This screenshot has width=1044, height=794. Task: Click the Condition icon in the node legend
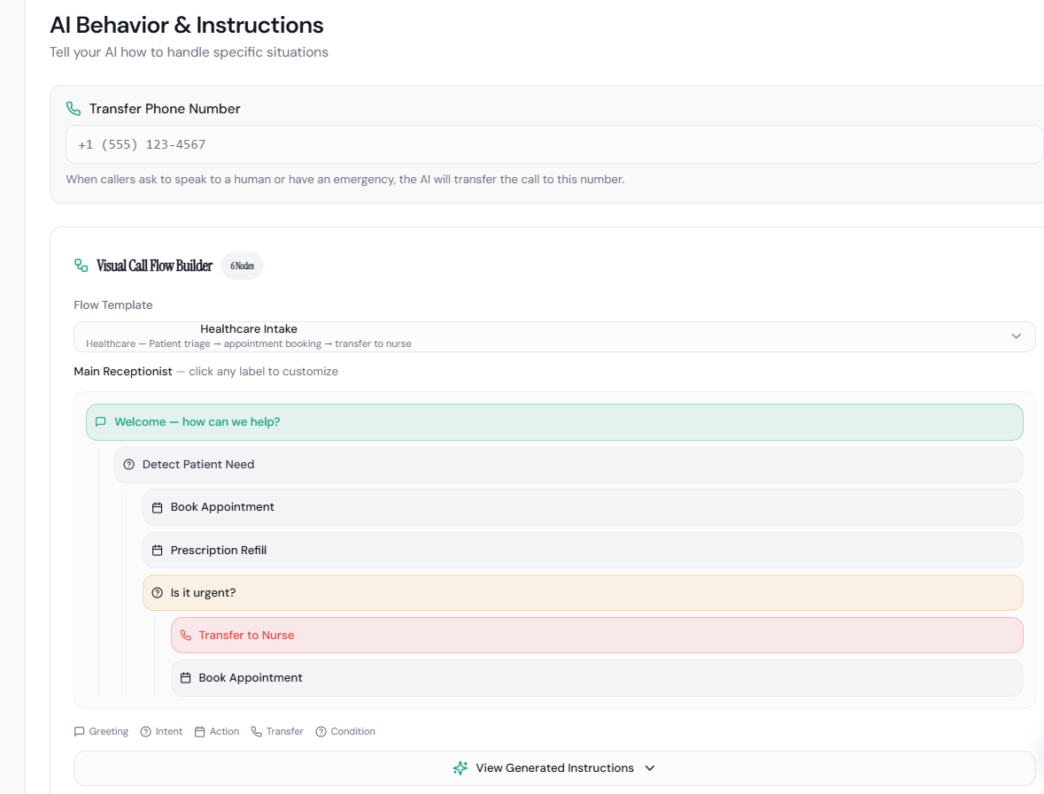click(321, 731)
